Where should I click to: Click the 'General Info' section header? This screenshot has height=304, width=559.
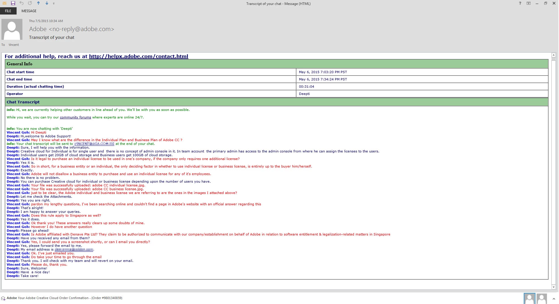[x=277, y=64]
